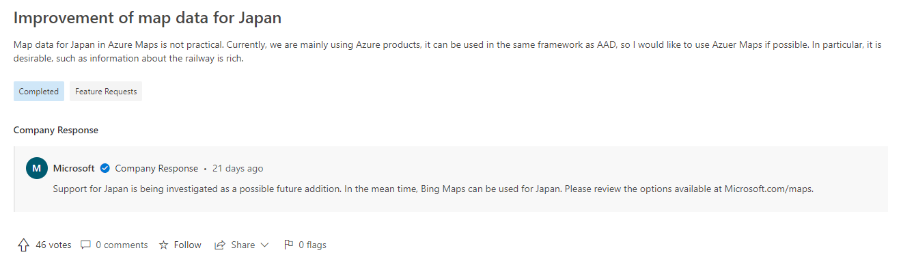Click the 21 days ago timestamp
This screenshot has height=259, width=901.
pos(238,168)
